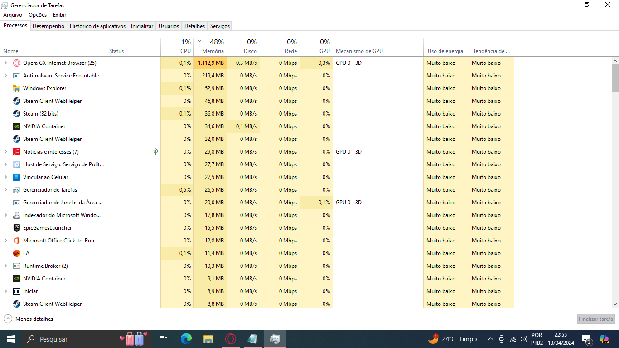Select the Gerenciador de Tarefas process icon
Image resolution: width=619 pixels, height=348 pixels.
click(x=17, y=190)
